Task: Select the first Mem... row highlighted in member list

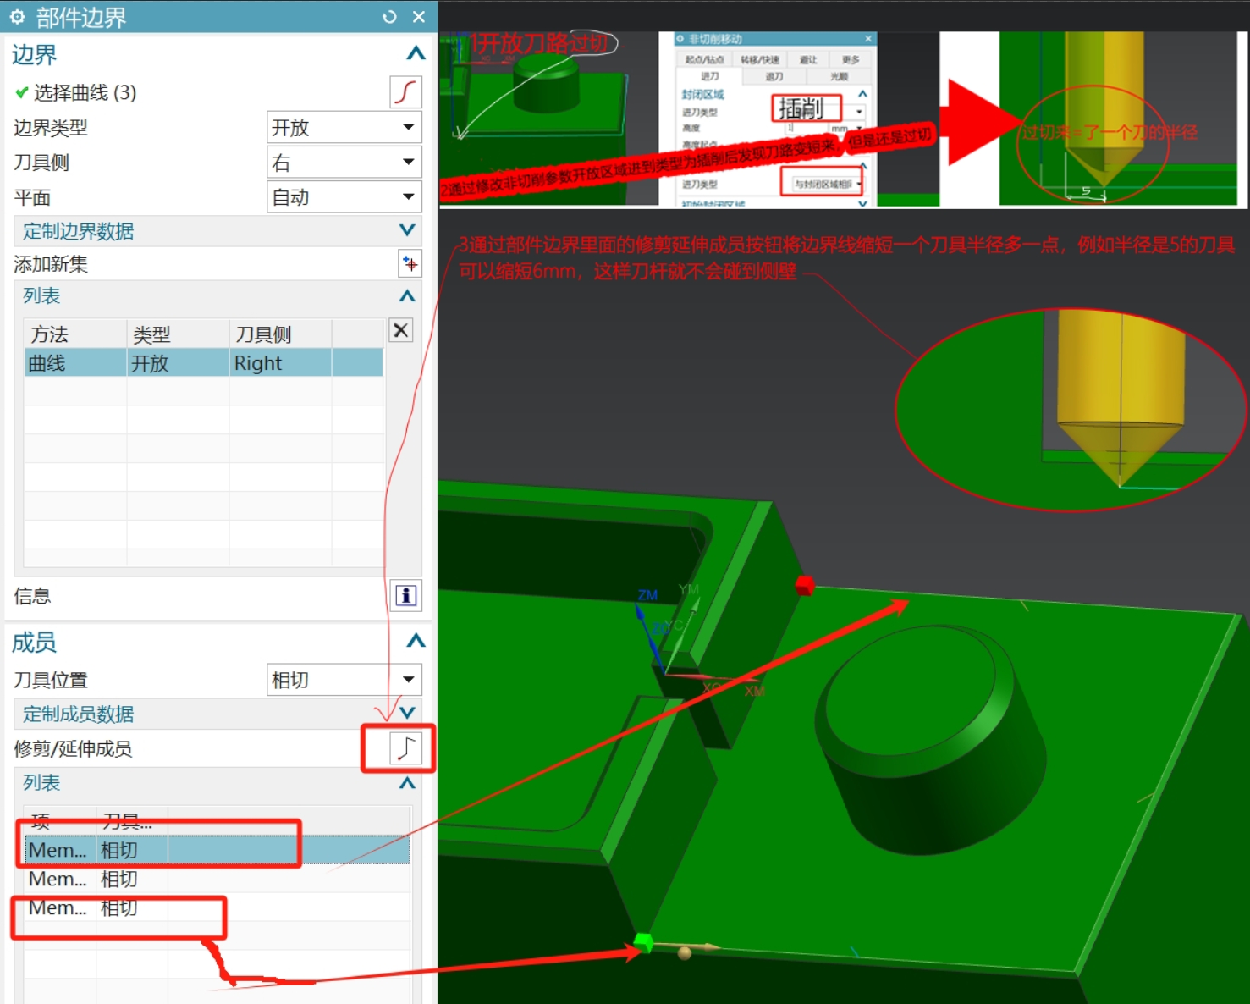Action: tap(218, 850)
